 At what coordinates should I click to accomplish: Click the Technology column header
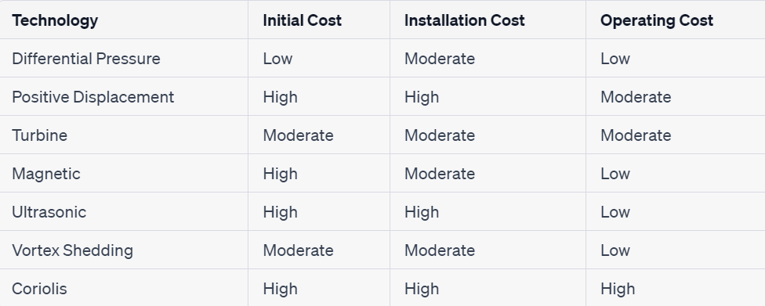coord(55,20)
